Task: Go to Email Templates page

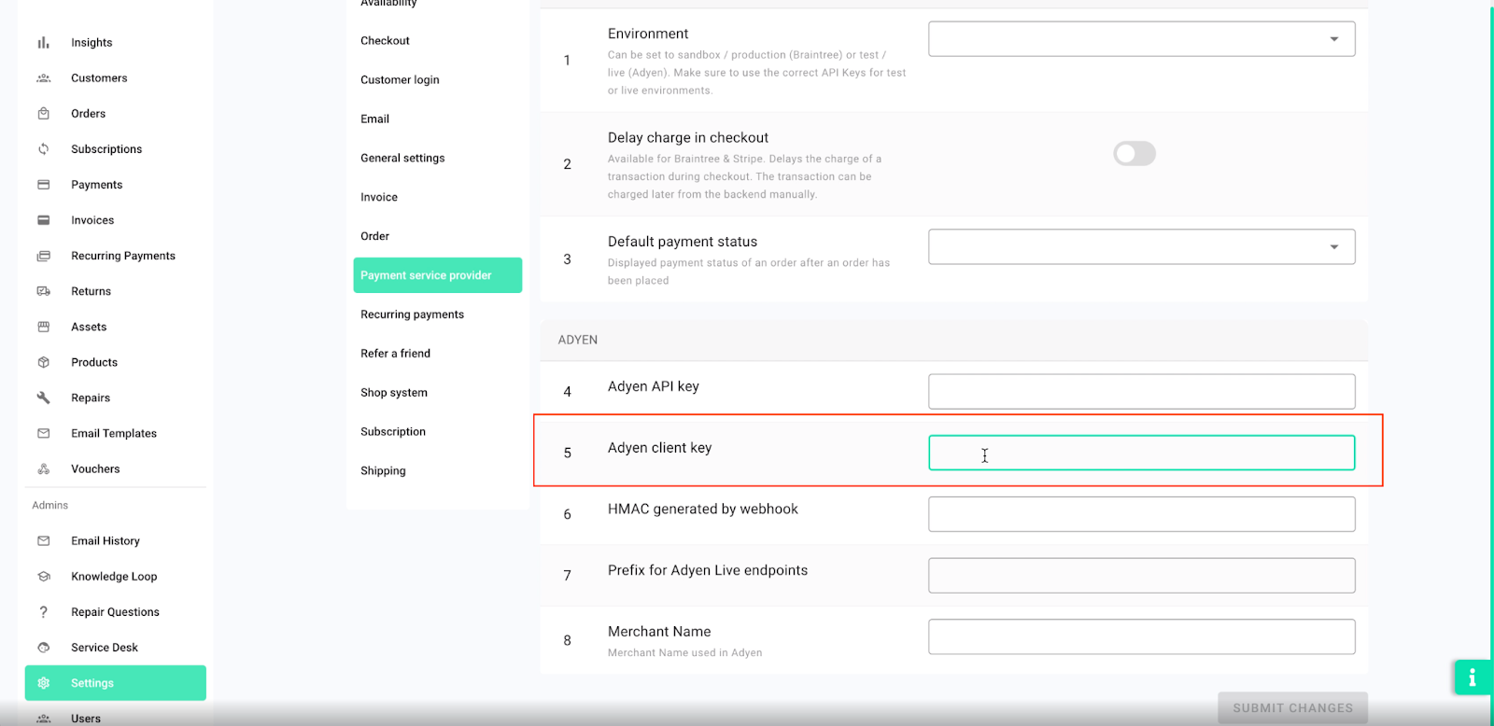Action: pos(114,434)
